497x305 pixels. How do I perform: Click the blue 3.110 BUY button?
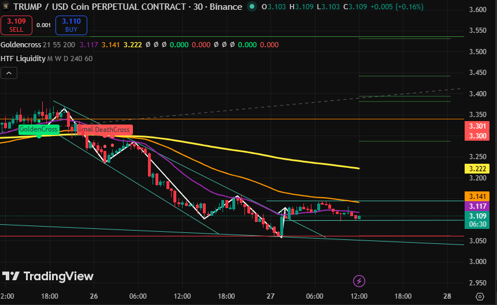pyautogui.click(x=71, y=25)
